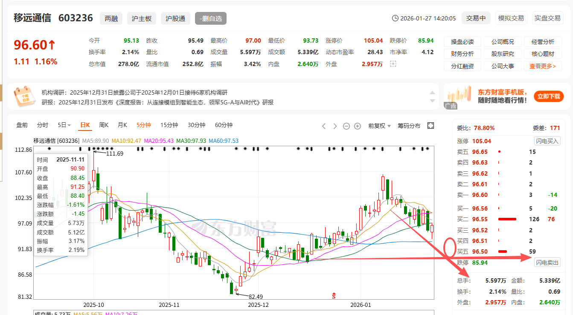This screenshot has height=315, width=573.
Task: Select the 月K chart tab
Action: coord(122,125)
